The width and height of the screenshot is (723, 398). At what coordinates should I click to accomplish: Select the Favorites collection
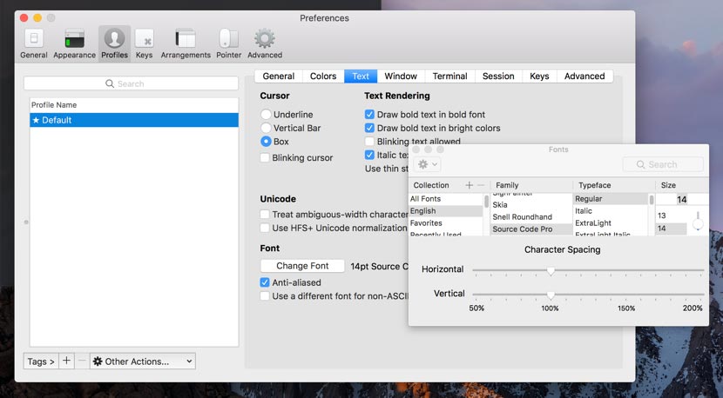point(445,222)
